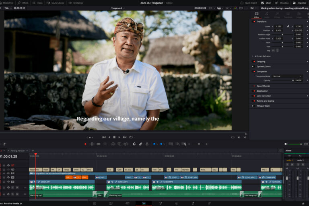
Task: Toggle timeline Snapping magnet icon
Action: coord(134,144)
